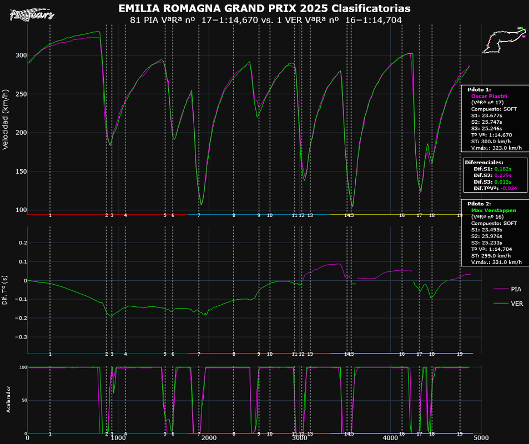The height and width of the screenshot is (444, 529).
Task: Select the V.máx.: 331.0 km/h entry
Action: (x=496, y=262)
